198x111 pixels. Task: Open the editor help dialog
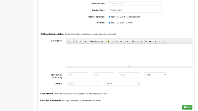coord(165,41)
